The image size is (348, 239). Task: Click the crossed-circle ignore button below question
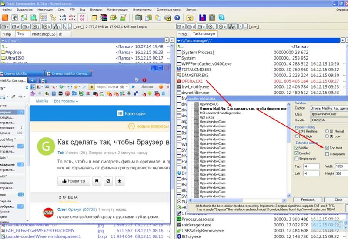[x=108, y=181]
